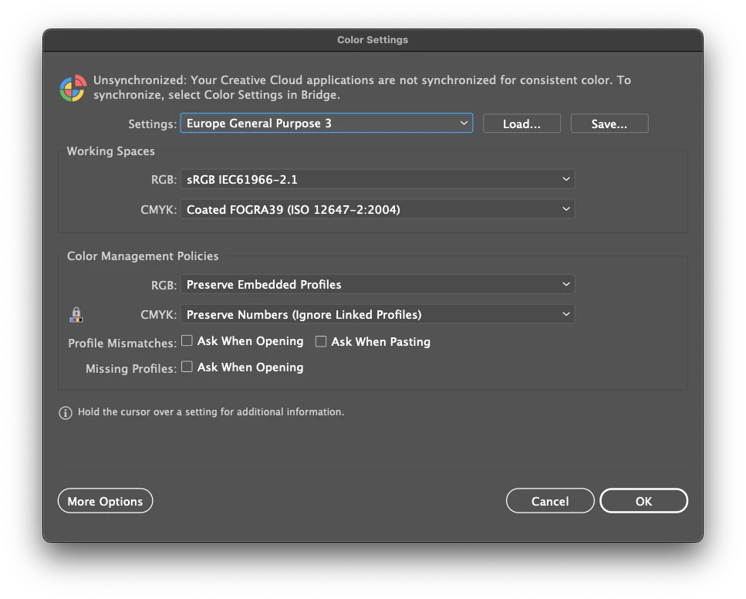
Task: Click the Hold the cursor hint text
Action: pyautogui.click(x=211, y=412)
